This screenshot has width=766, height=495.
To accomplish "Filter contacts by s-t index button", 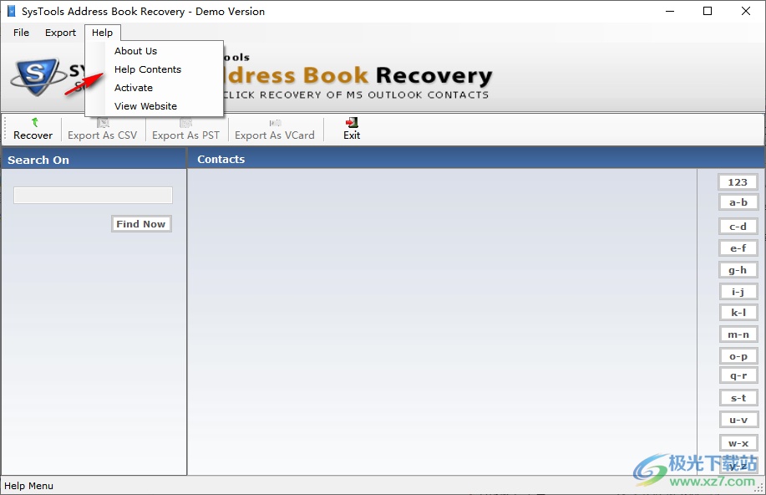I will pyautogui.click(x=738, y=398).
